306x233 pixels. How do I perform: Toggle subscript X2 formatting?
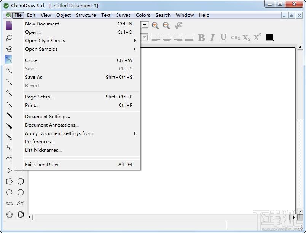click(247, 38)
